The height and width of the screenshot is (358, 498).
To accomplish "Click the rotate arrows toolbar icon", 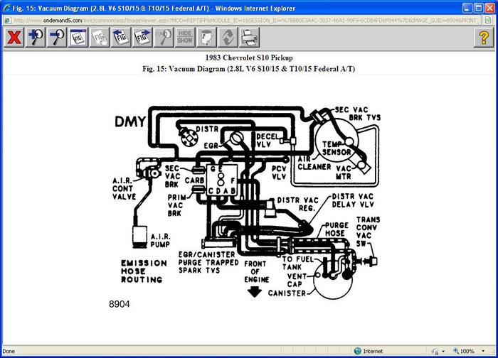I will (228, 38).
